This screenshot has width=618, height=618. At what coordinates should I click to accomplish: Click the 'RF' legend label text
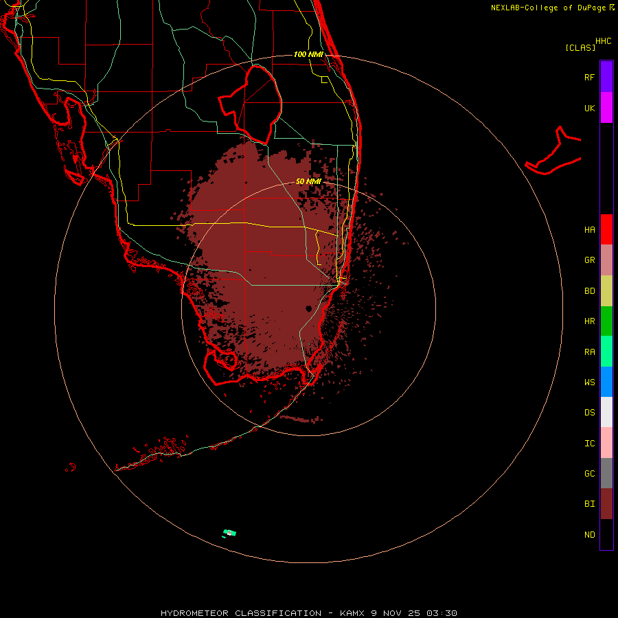(x=589, y=77)
